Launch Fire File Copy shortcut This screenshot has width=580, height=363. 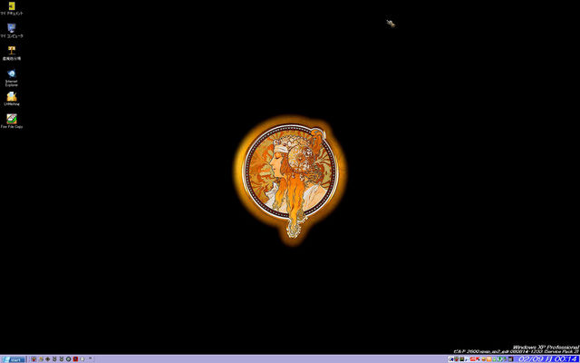[12, 121]
